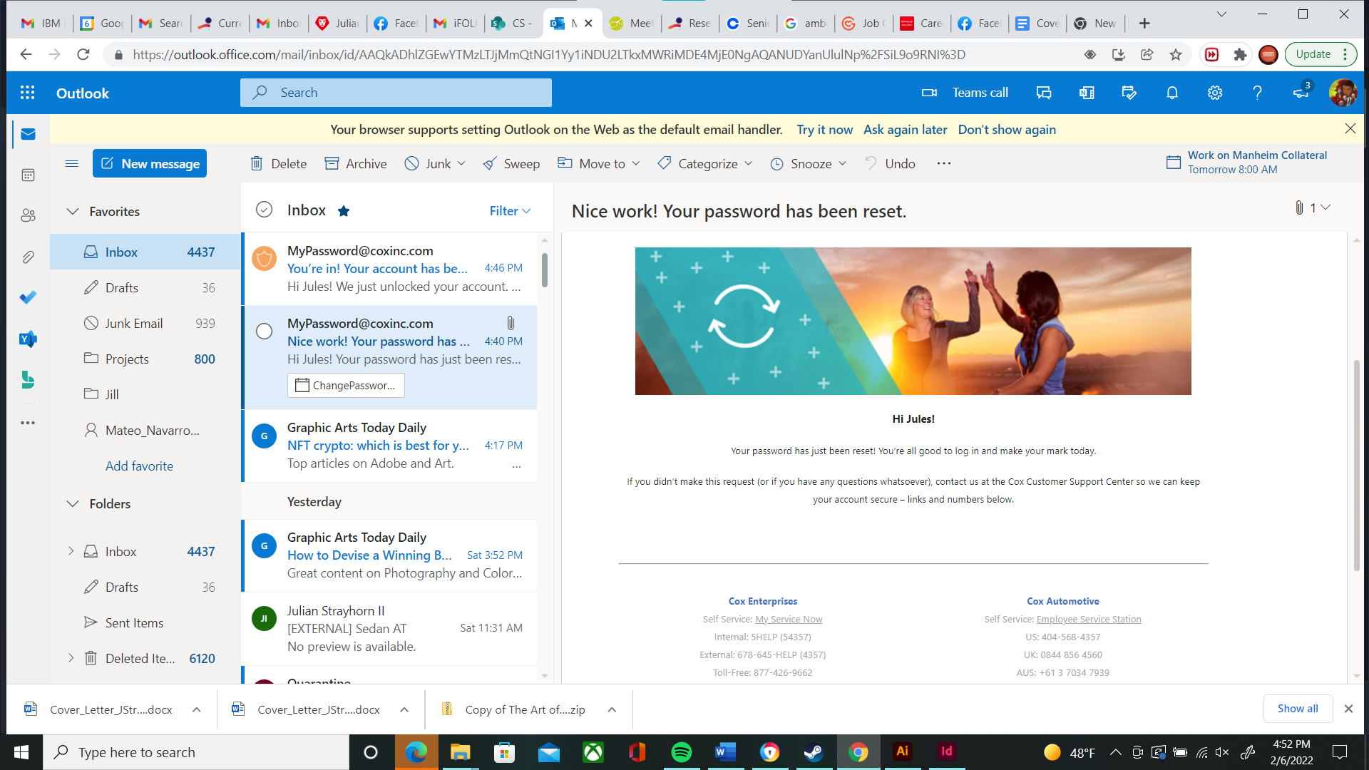Expand the Deleted Items folder
The width and height of the screenshot is (1369, 770).
point(71,658)
